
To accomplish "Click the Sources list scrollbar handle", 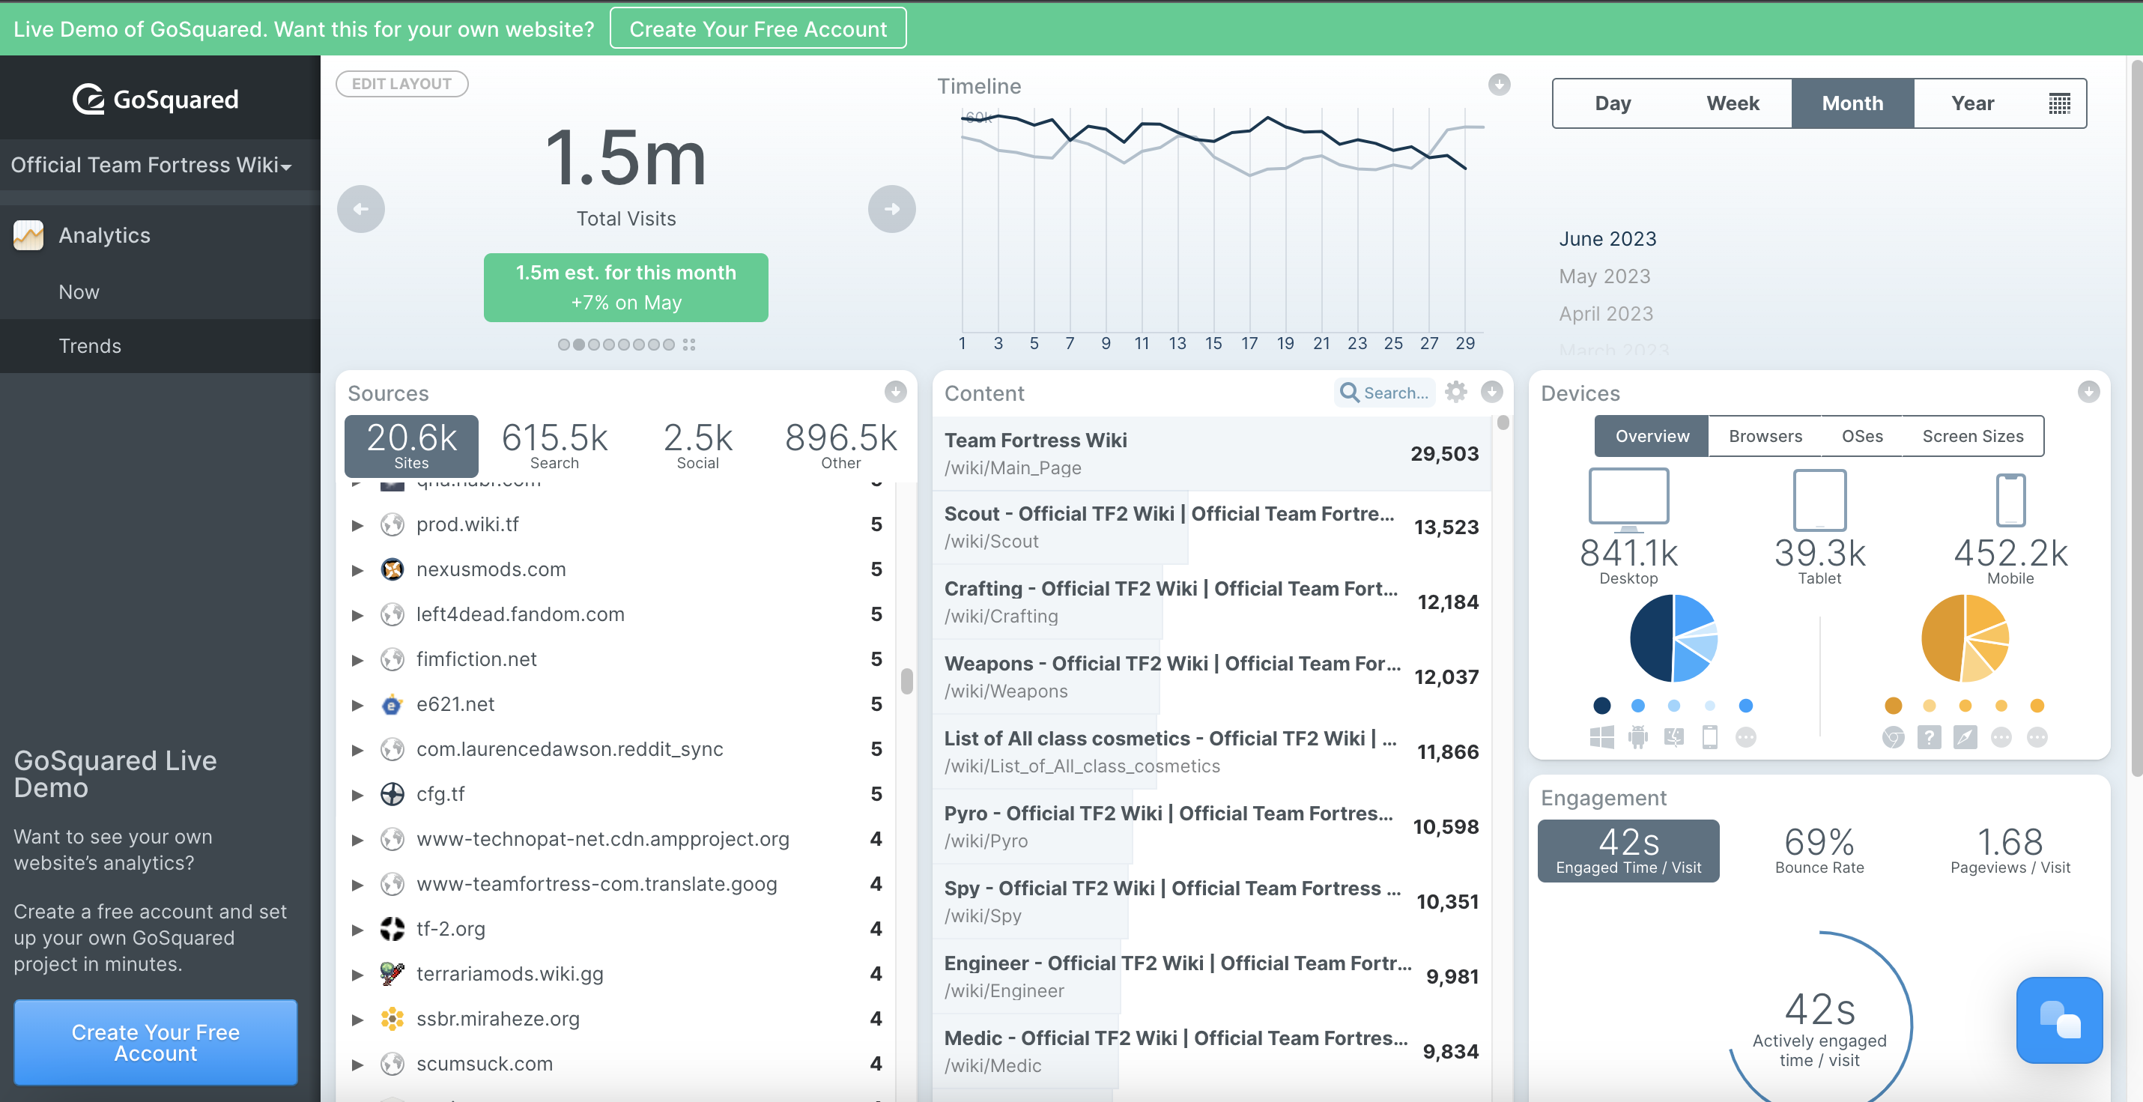I will (x=906, y=681).
